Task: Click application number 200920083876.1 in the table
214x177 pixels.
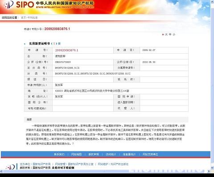Action: click(x=66, y=50)
